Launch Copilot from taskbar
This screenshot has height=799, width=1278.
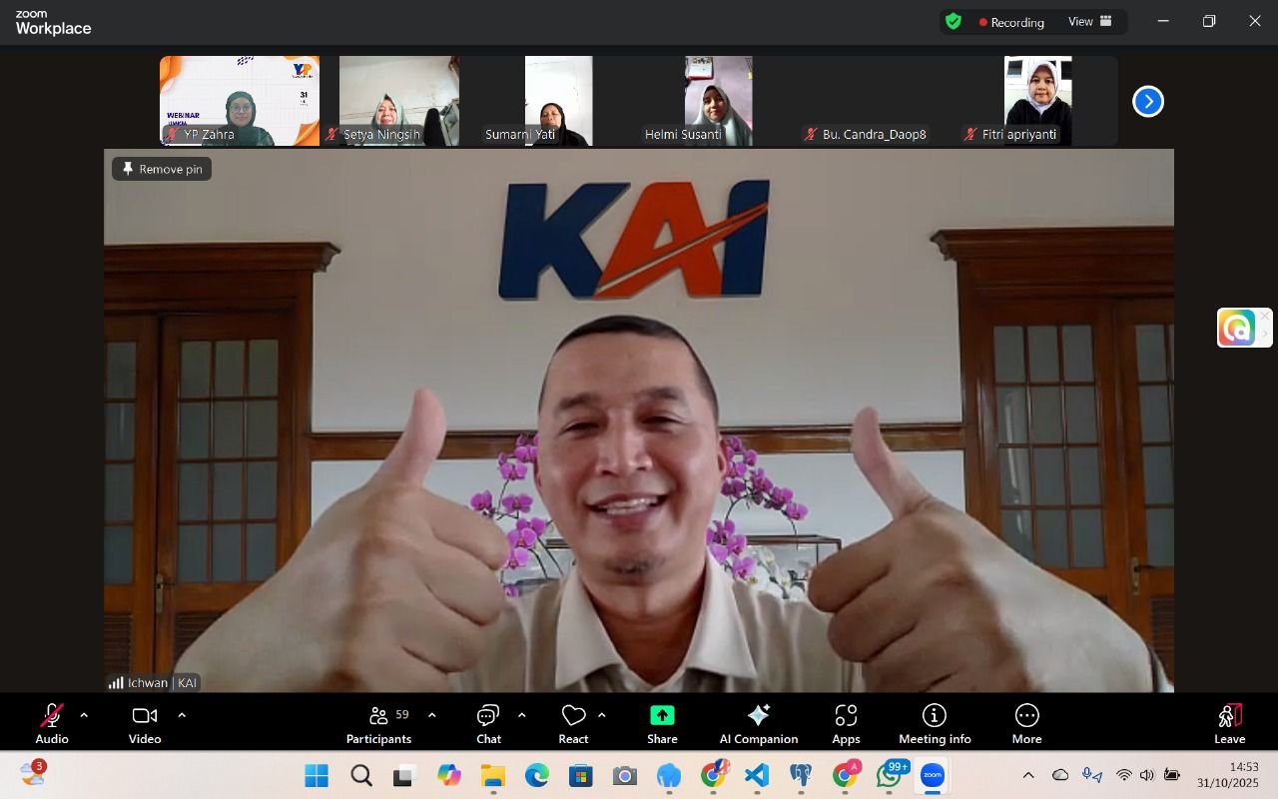click(449, 776)
